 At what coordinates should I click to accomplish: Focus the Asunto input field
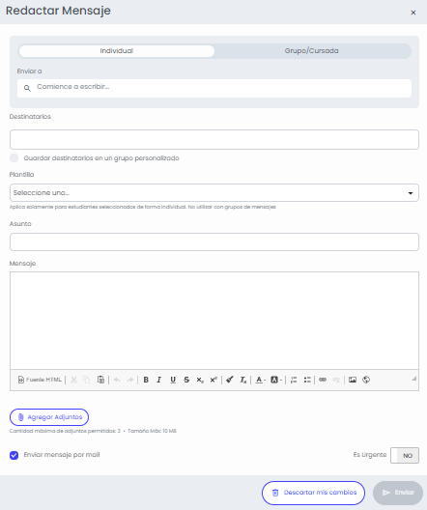[214, 242]
